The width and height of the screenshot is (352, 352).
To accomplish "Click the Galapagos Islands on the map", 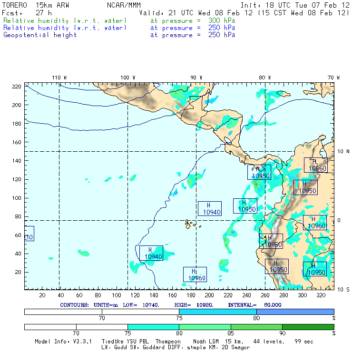I will [x=190, y=224].
